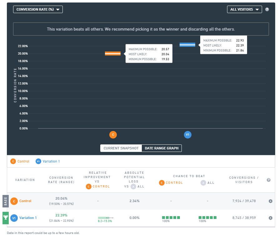Click the blue V1 marker under the chart
The height and width of the screenshot is (238, 278).
pyautogui.click(x=188, y=135)
